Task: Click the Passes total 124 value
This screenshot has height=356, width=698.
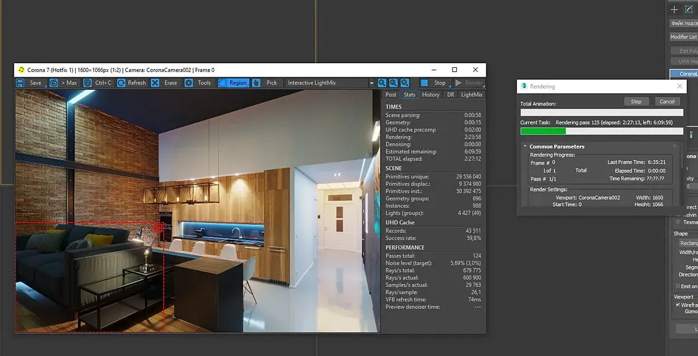Action: tap(477, 256)
